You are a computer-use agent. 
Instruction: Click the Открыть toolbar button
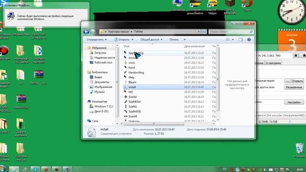[x=122, y=39]
